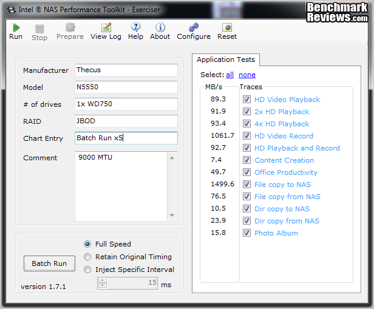The height and width of the screenshot is (309, 374).
Task: Click inside the Comment text area
Action: (x=121, y=186)
